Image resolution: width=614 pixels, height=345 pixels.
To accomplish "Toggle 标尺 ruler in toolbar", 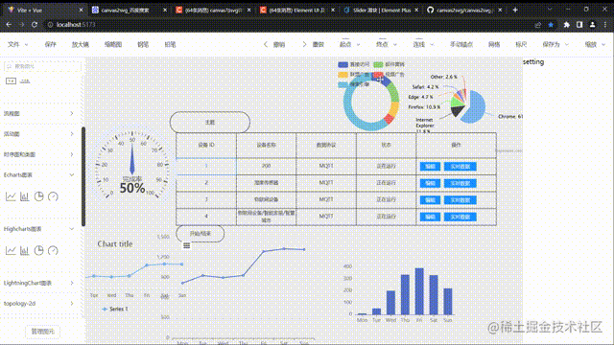I will pyautogui.click(x=521, y=44).
